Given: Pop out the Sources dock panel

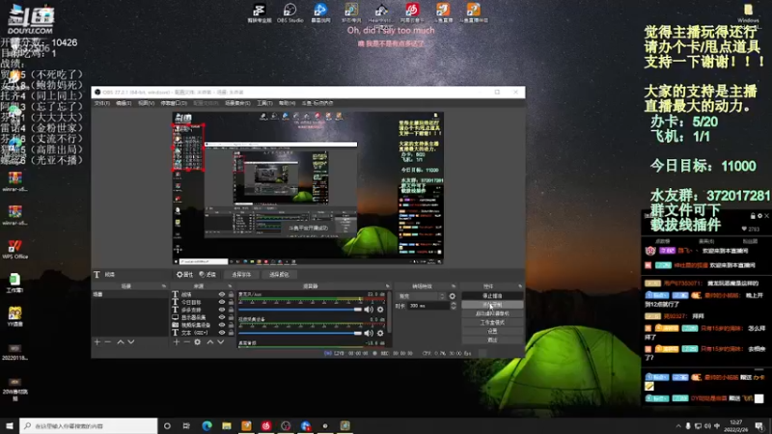Looking at the screenshot, I should pyautogui.click(x=230, y=285).
